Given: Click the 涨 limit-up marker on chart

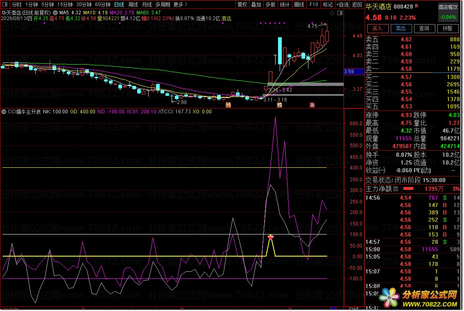Looking at the screenshot, I should [x=312, y=105].
